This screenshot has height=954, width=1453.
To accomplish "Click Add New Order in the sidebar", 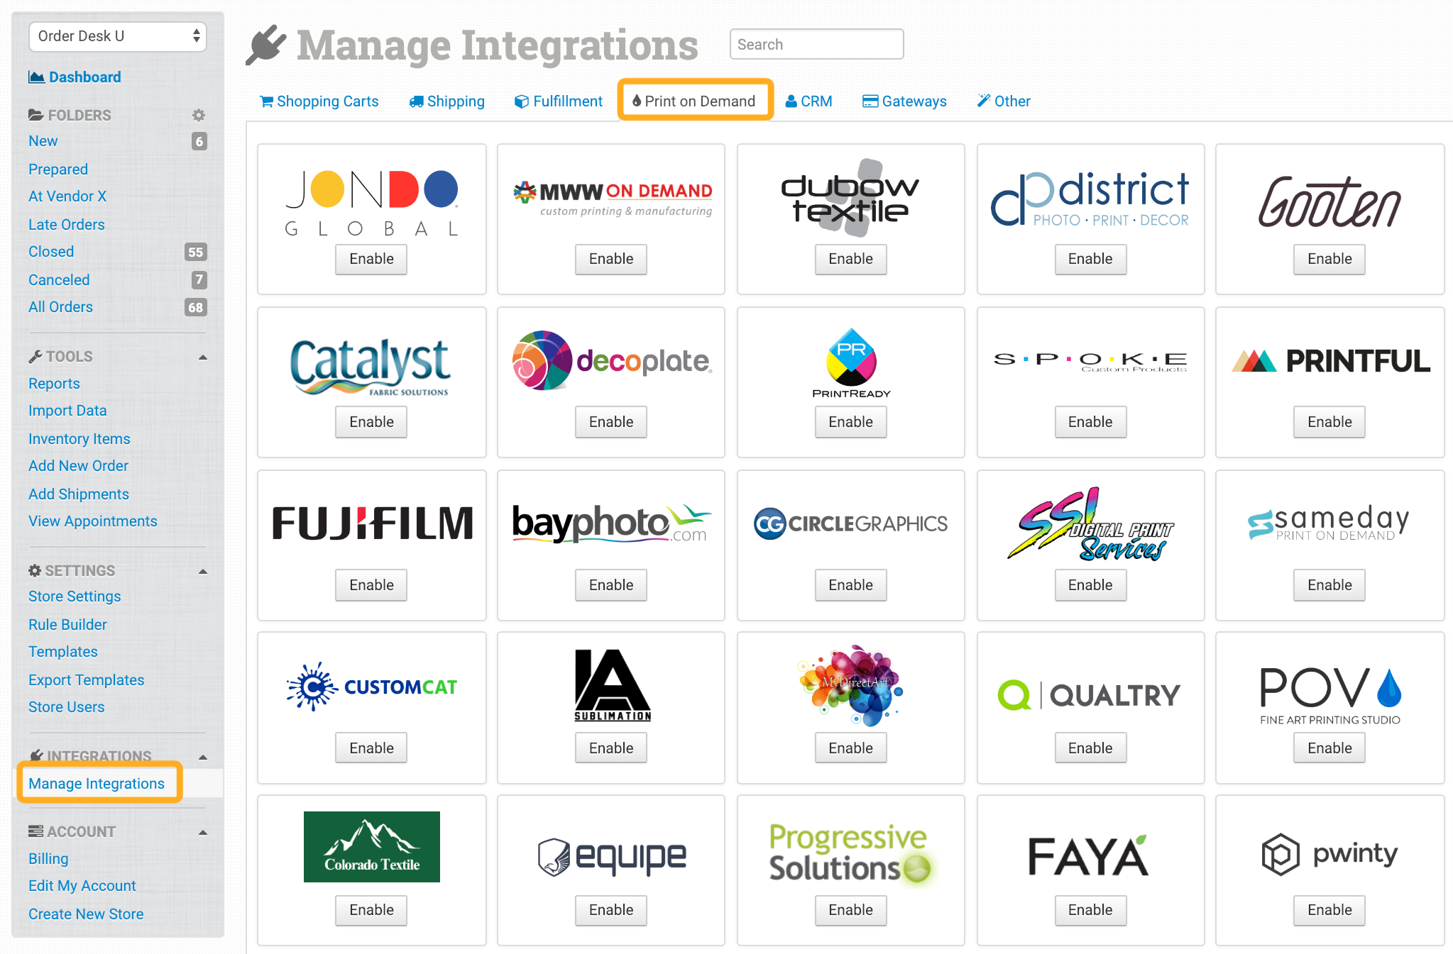I will point(78,466).
